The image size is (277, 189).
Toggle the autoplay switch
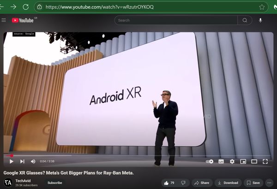tap(210, 161)
